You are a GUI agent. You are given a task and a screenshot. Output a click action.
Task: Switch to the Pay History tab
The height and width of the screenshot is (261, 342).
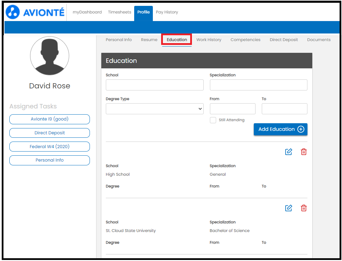(167, 12)
